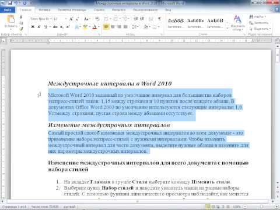Click the Justify alignment icon
This screenshot has height=210, width=280.
point(125,27)
